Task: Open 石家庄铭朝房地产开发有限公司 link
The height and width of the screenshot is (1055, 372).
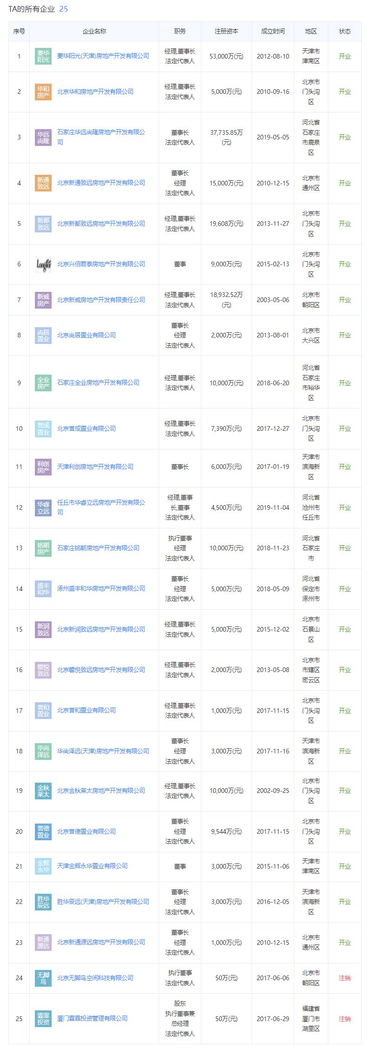Action: coord(98,548)
